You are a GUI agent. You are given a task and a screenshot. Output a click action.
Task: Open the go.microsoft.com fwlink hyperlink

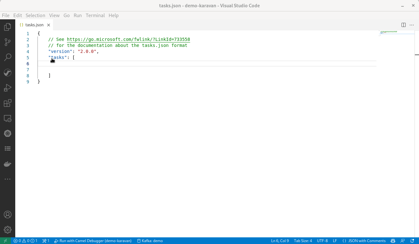click(128, 39)
